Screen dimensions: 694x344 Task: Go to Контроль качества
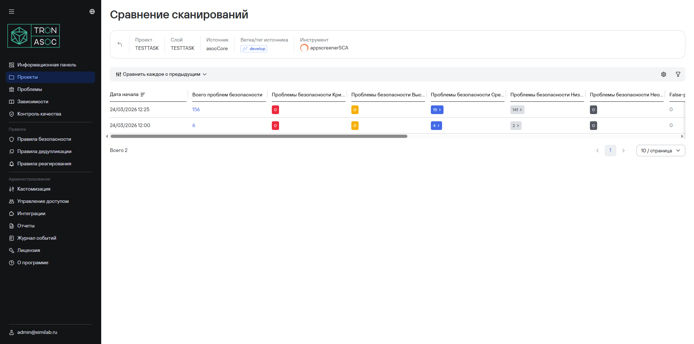click(39, 114)
